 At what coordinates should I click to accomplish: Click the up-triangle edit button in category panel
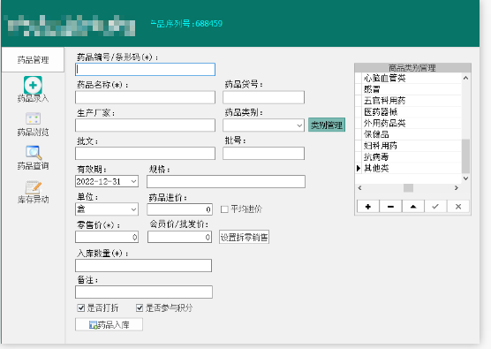pyautogui.click(x=413, y=207)
